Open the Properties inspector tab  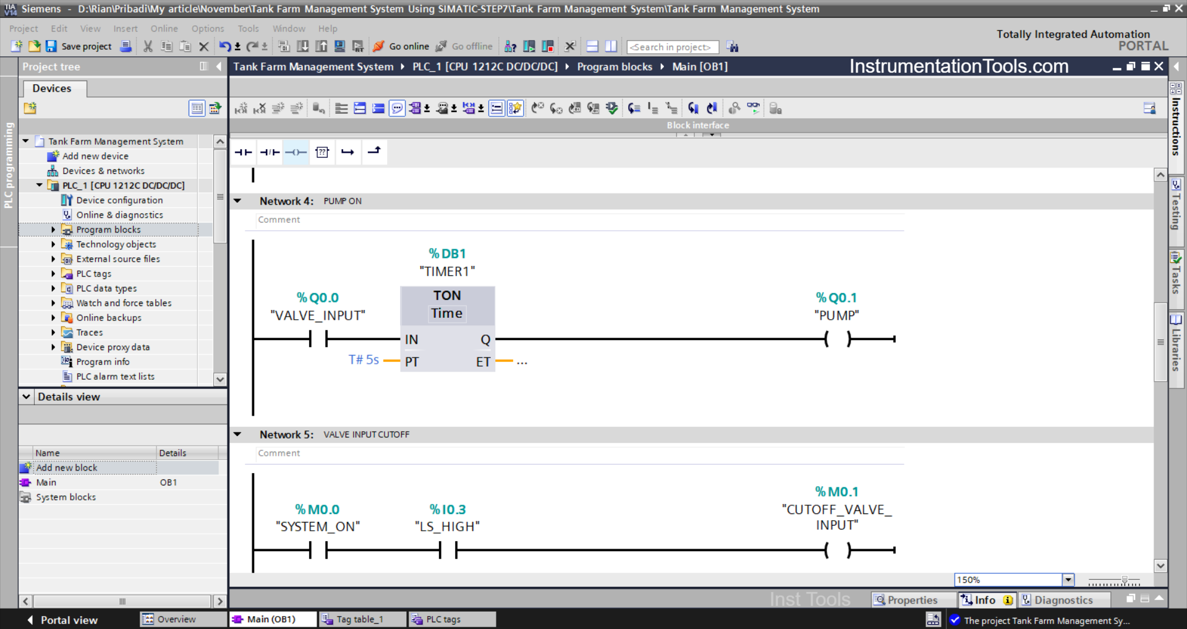click(x=906, y=600)
